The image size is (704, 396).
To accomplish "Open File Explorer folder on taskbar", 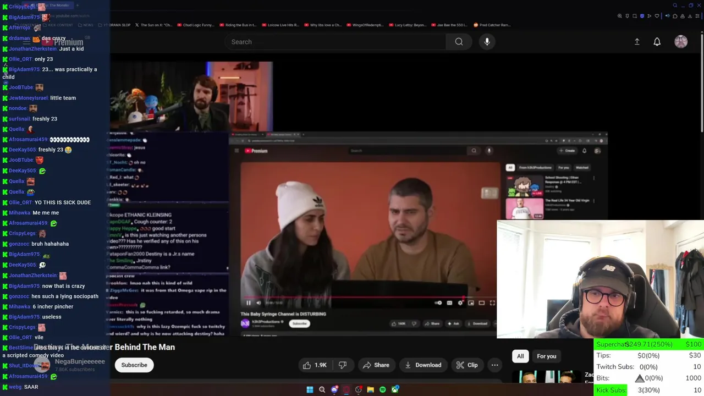I will click(x=370, y=390).
